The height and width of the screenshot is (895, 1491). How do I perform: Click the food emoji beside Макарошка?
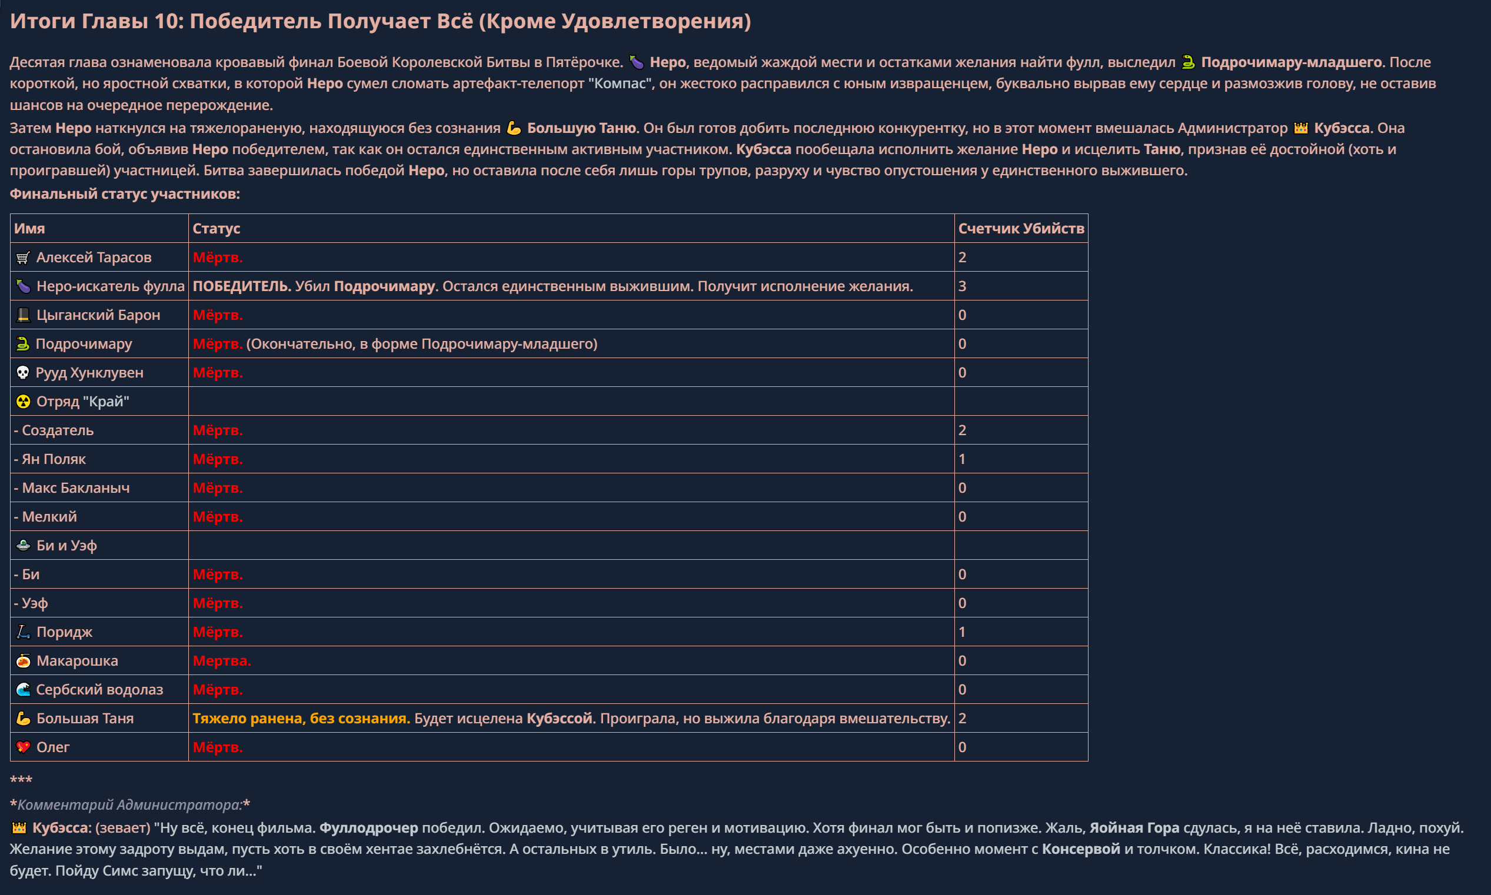[23, 661]
